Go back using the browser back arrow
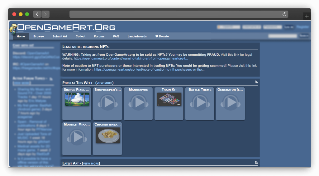The width and height of the screenshot is (319, 176). (37, 14)
